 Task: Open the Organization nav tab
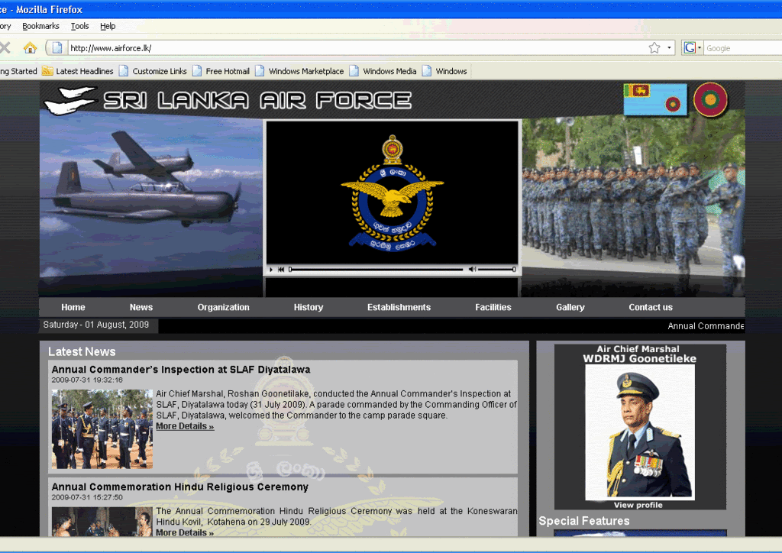[x=224, y=307]
